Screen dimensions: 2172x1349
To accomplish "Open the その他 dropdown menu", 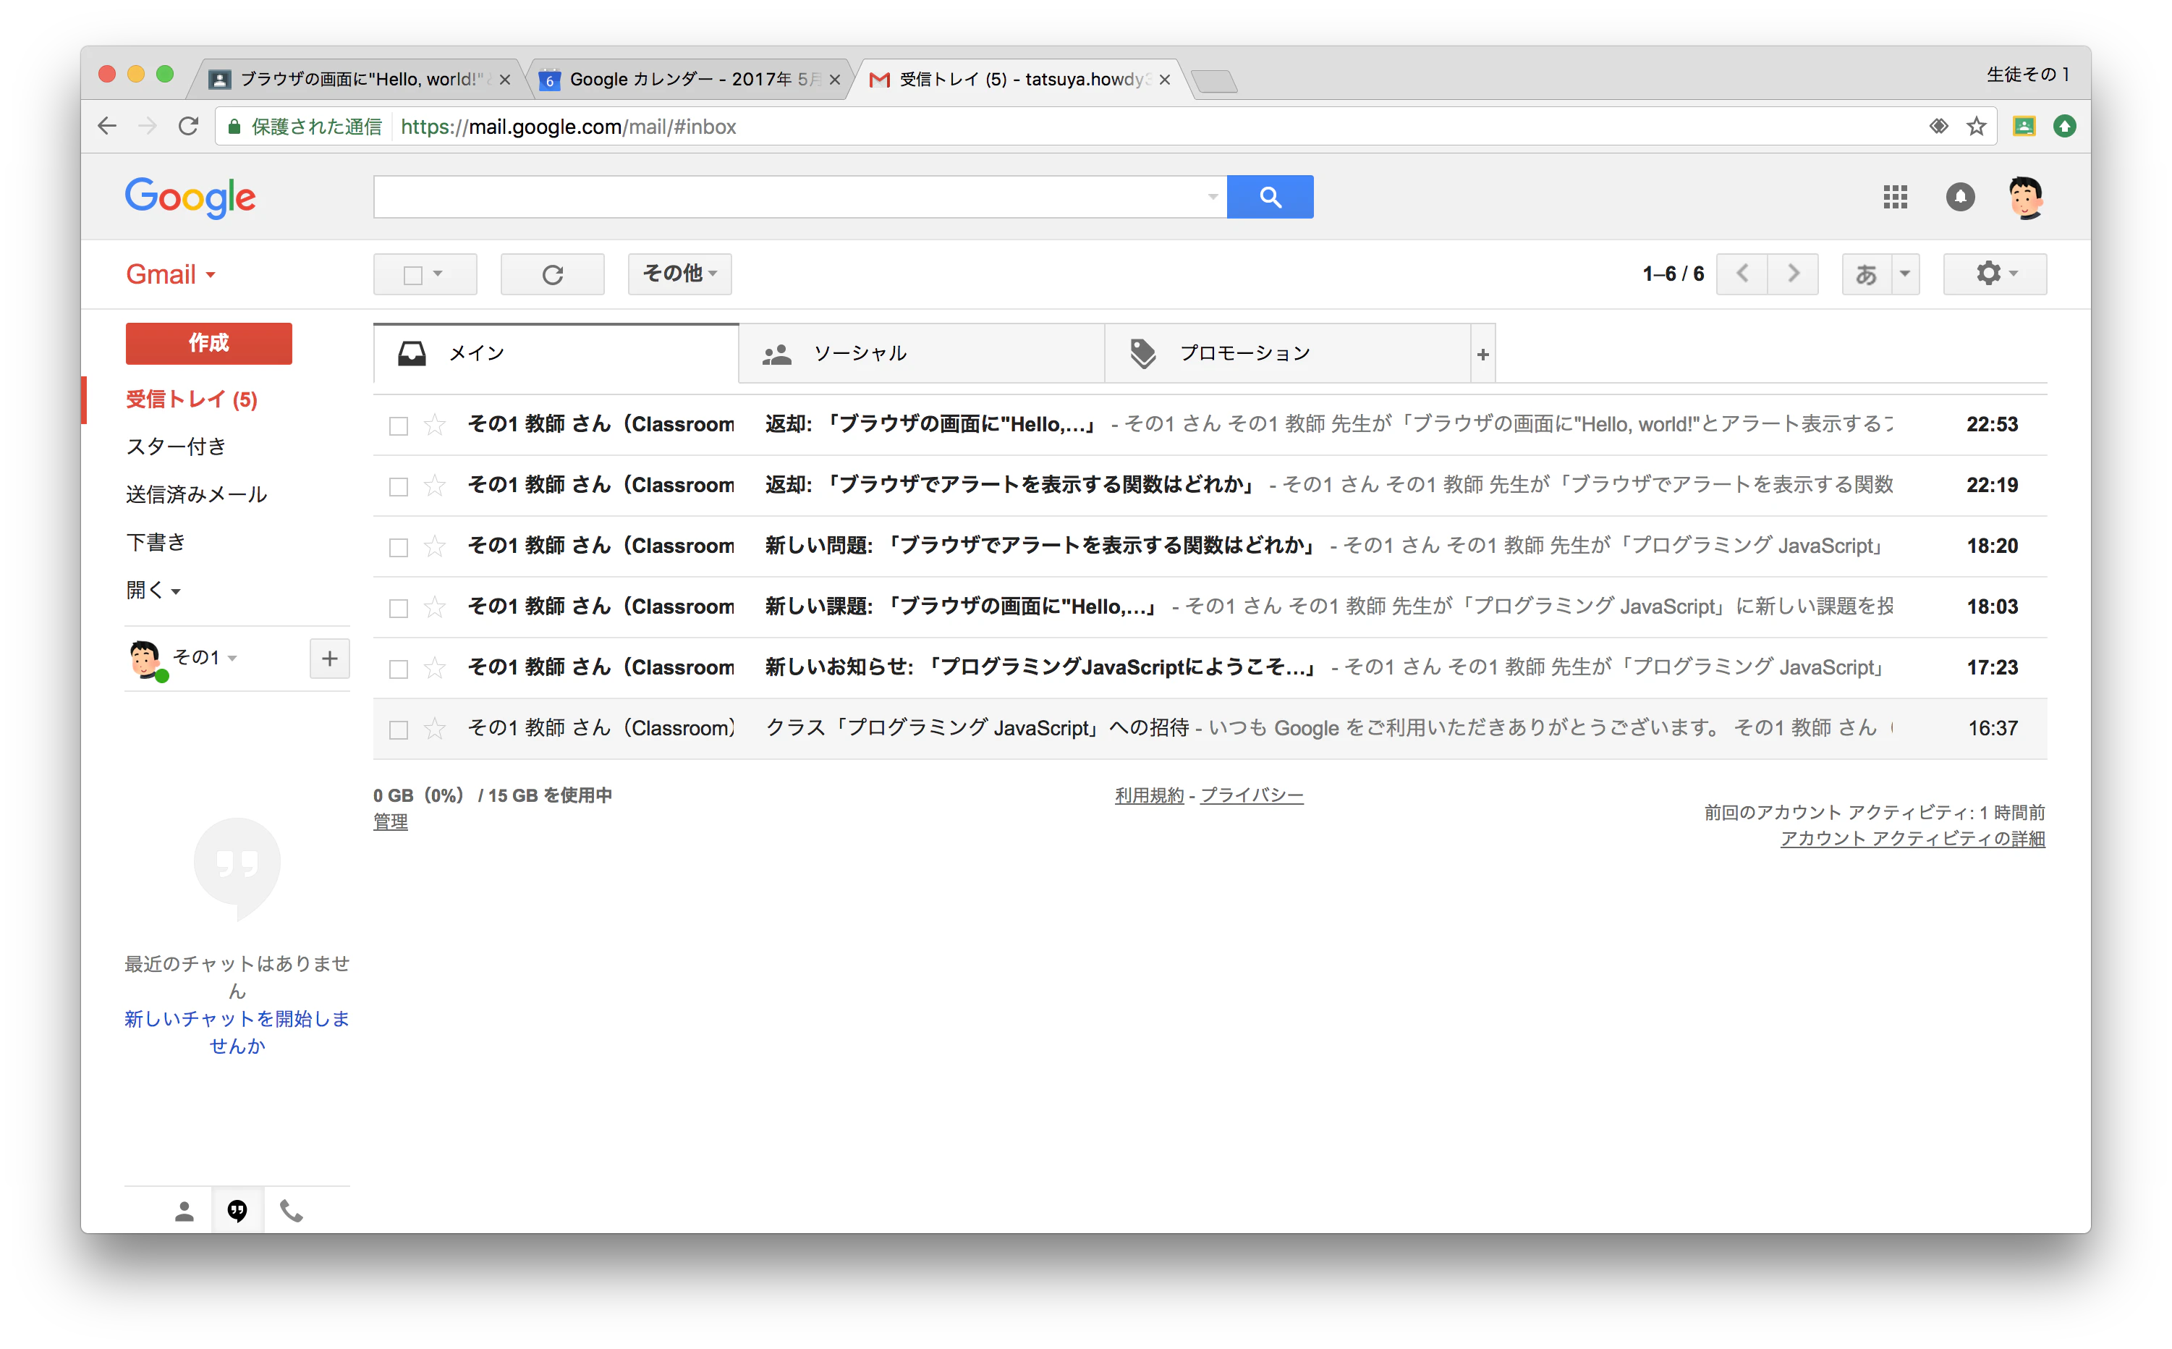I will (x=679, y=274).
